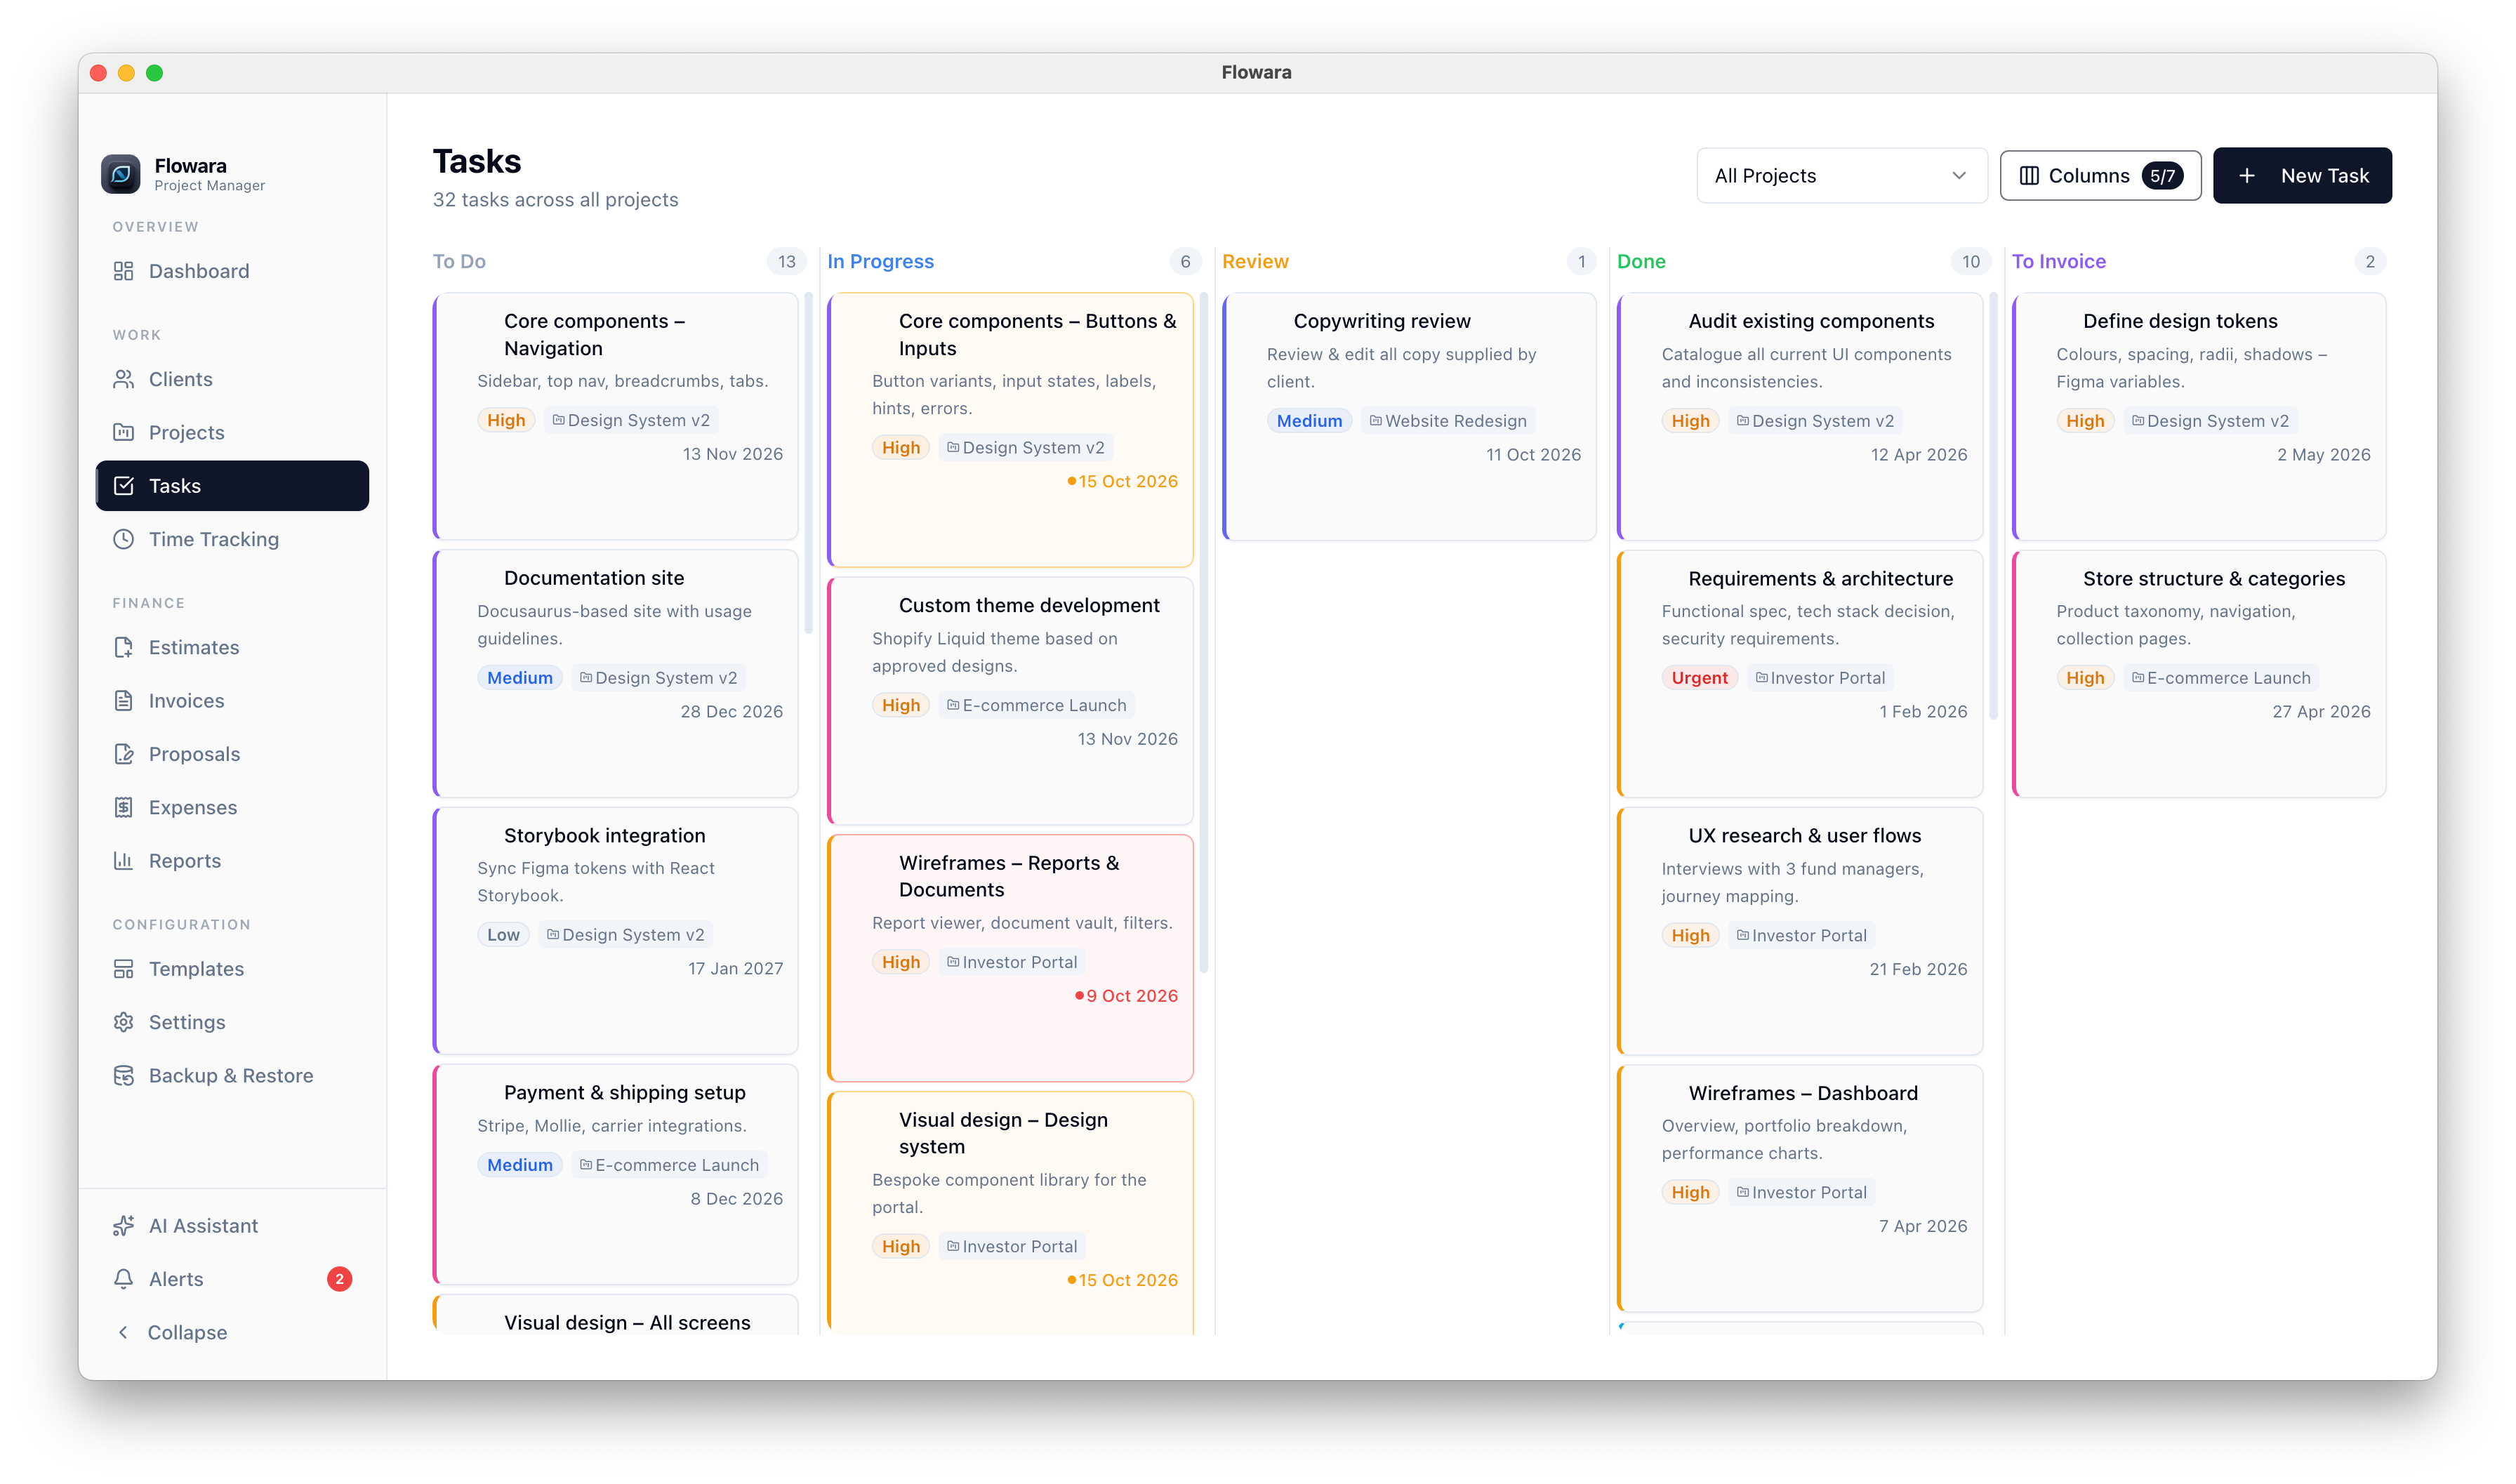Click the AI Assistant sparkle icon
The width and height of the screenshot is (2516, 1484).
click(123, 1225)
